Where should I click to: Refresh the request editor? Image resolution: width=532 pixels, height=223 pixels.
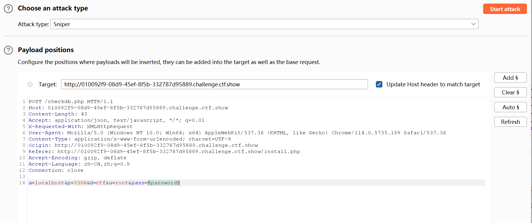(510, 122)
